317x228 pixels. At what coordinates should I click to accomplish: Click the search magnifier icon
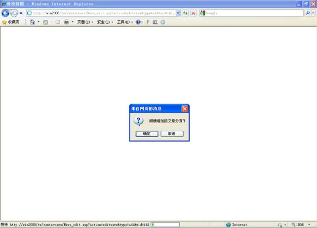click(x=308, y=13)
